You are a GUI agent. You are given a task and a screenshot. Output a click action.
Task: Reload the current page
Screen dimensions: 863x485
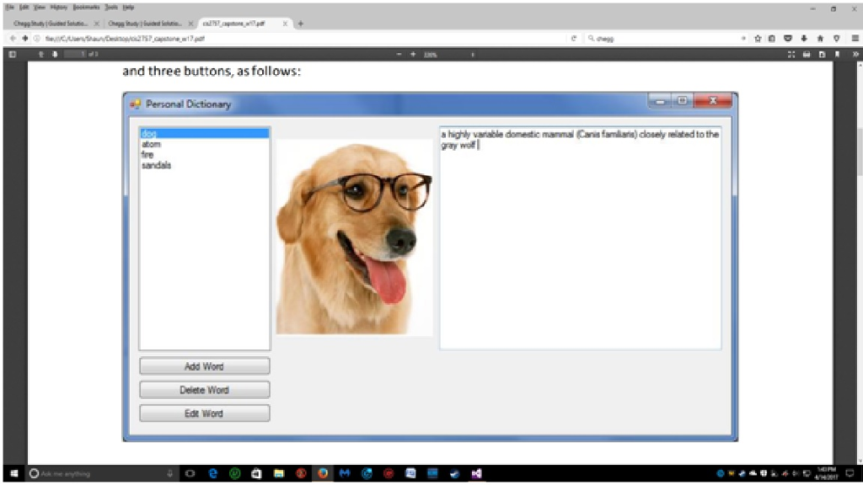(x=573, y=39)
